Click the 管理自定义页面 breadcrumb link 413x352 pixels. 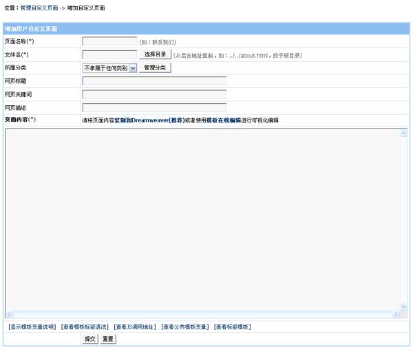(x=39, y=8)
